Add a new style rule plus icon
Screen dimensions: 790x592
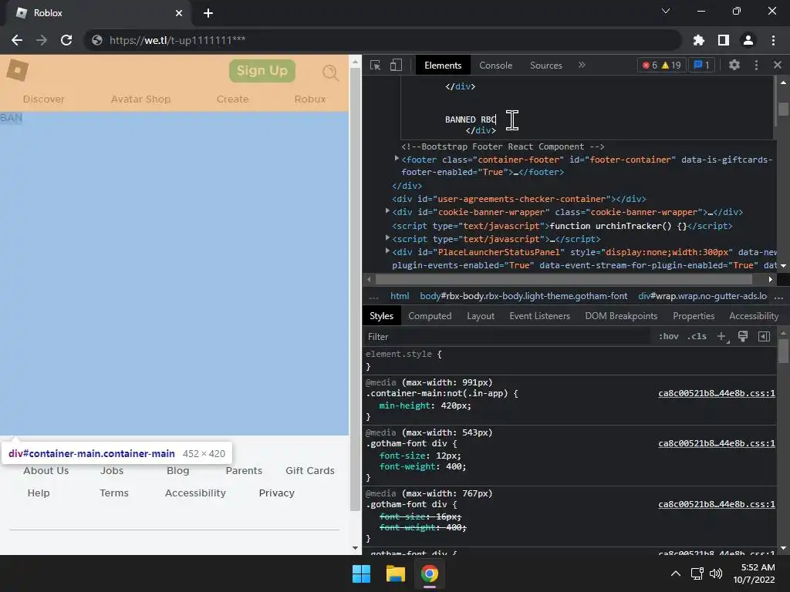tap(721, 336)
